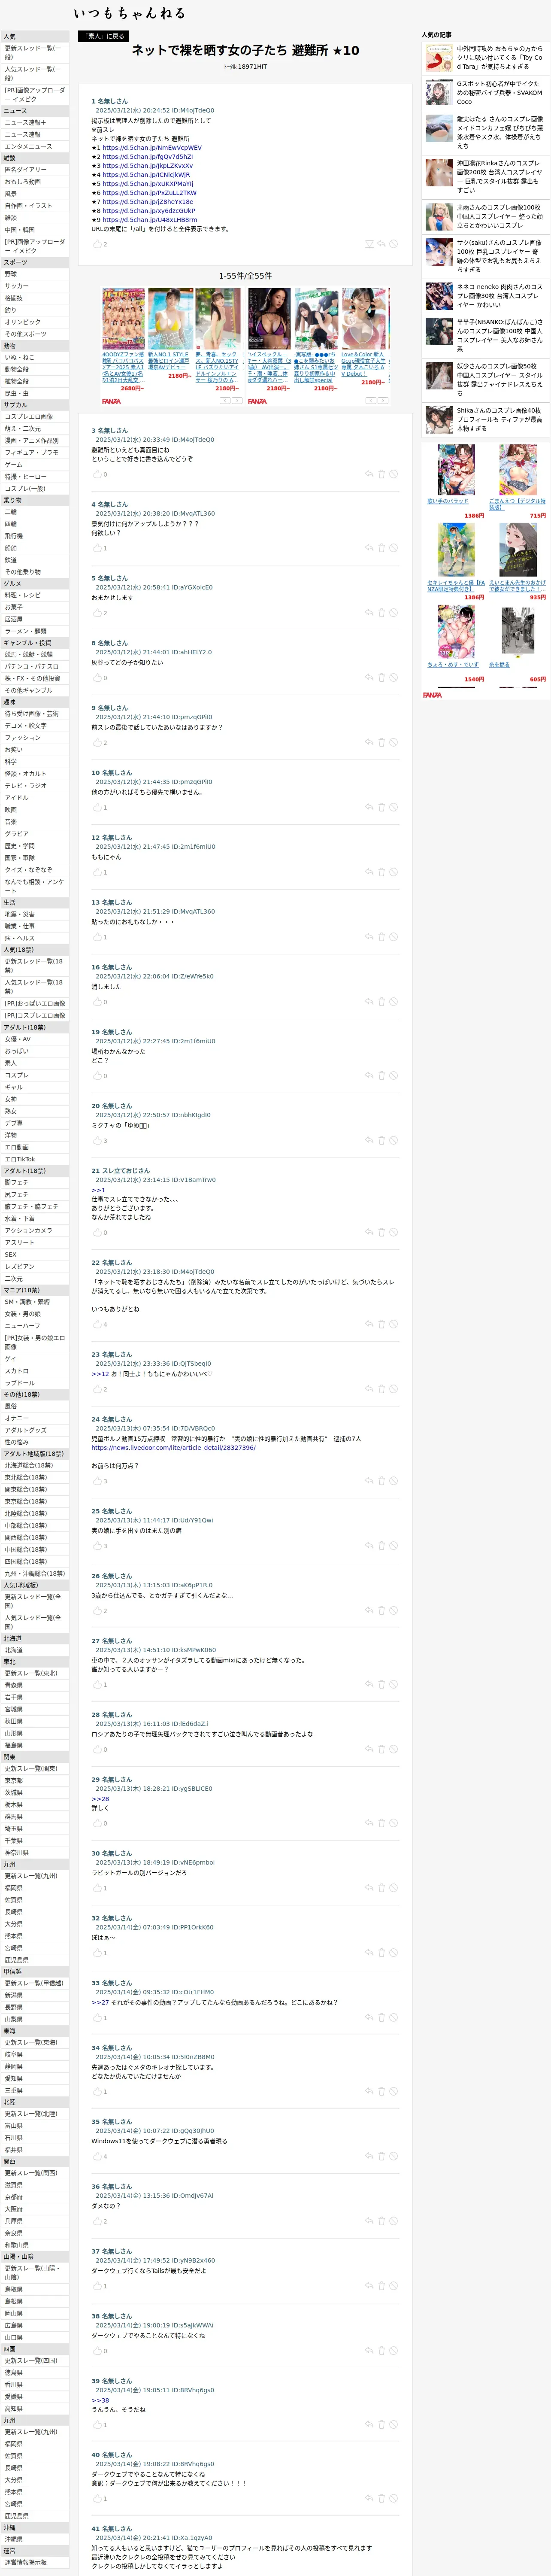
Task: Click trash icon on post 3
Action: pyautogui.click(x=381, y=474)
